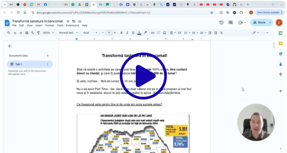This screenshot has height=153, width=287.
Task: Open the text color picker
Action: click(x=139, y=33)
